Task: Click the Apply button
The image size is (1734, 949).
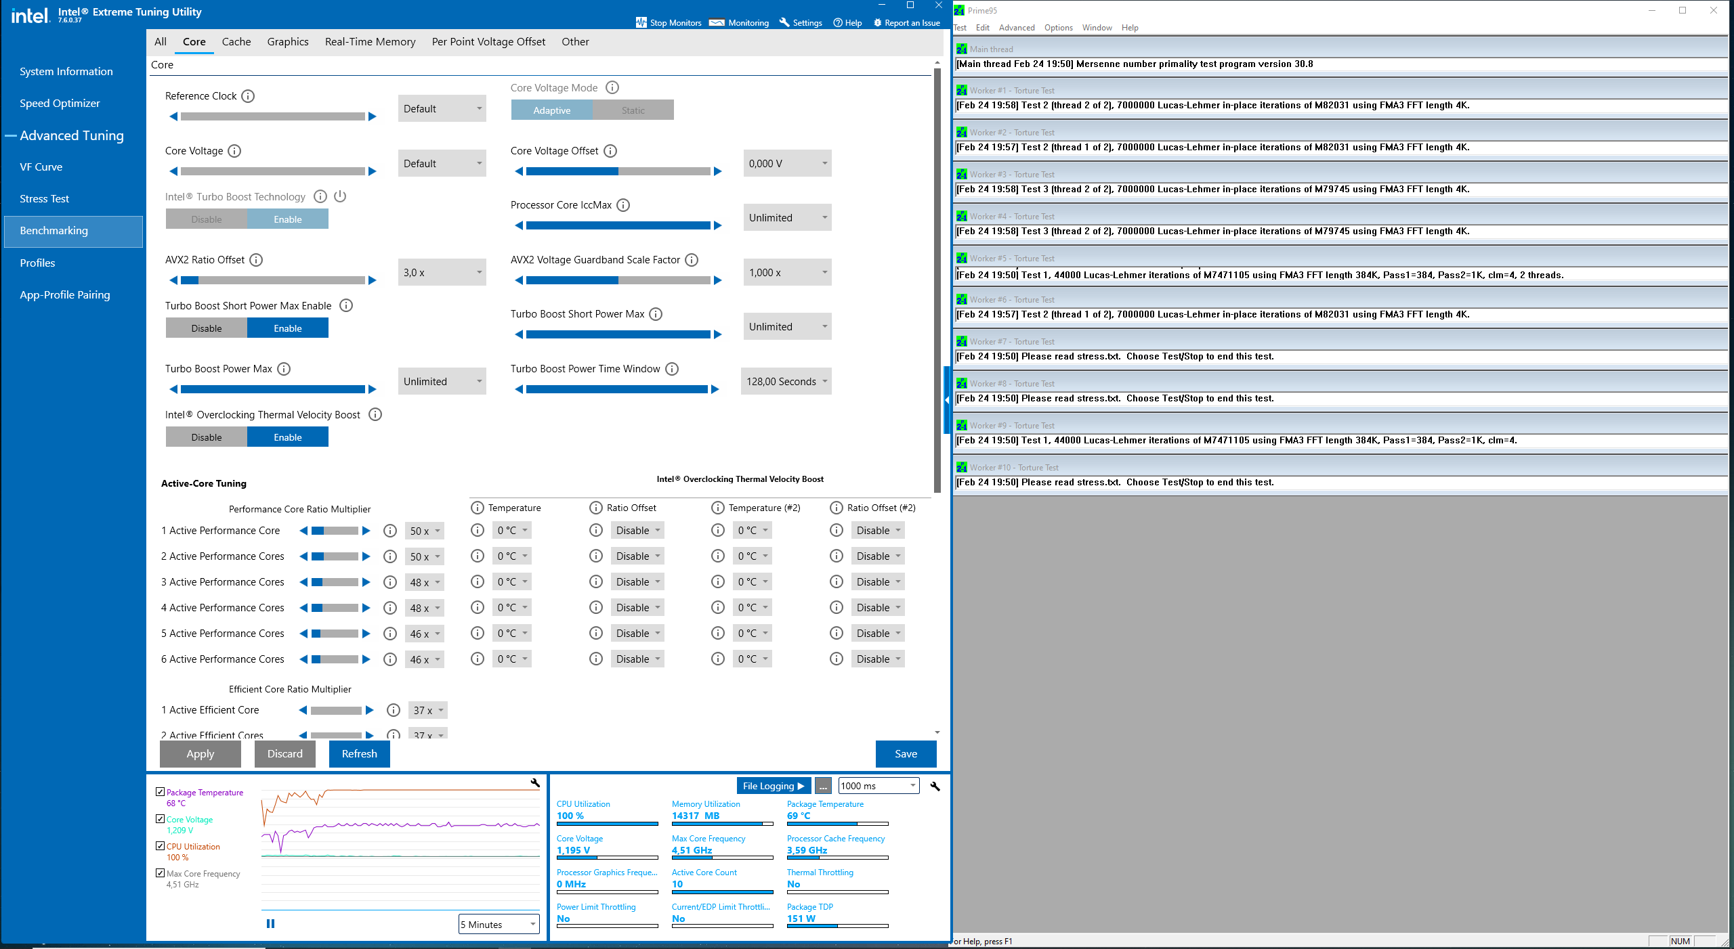Action: tap(200, 754)
